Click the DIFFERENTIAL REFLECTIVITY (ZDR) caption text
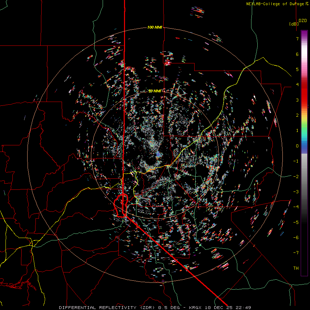The width and height of the screenshot is (310, 310). coord(107,308)
